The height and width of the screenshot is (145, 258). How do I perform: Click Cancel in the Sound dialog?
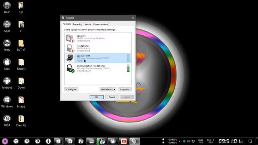coord(112,97)
